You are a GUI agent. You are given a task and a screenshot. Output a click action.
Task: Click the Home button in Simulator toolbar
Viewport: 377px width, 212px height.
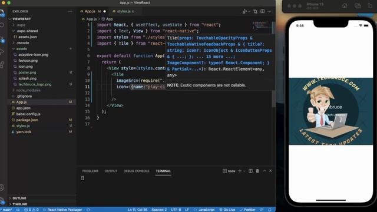345,6
